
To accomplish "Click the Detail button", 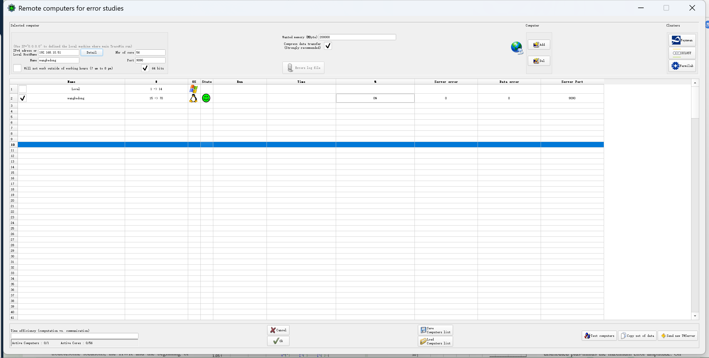I will (92, 52).
